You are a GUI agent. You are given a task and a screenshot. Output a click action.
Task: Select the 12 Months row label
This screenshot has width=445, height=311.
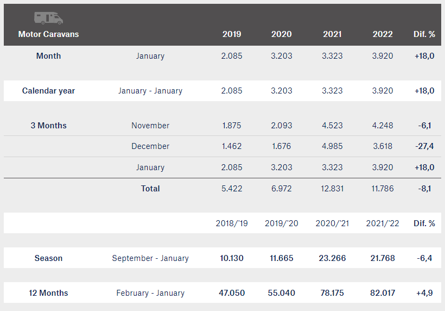[x=48, y=293]
